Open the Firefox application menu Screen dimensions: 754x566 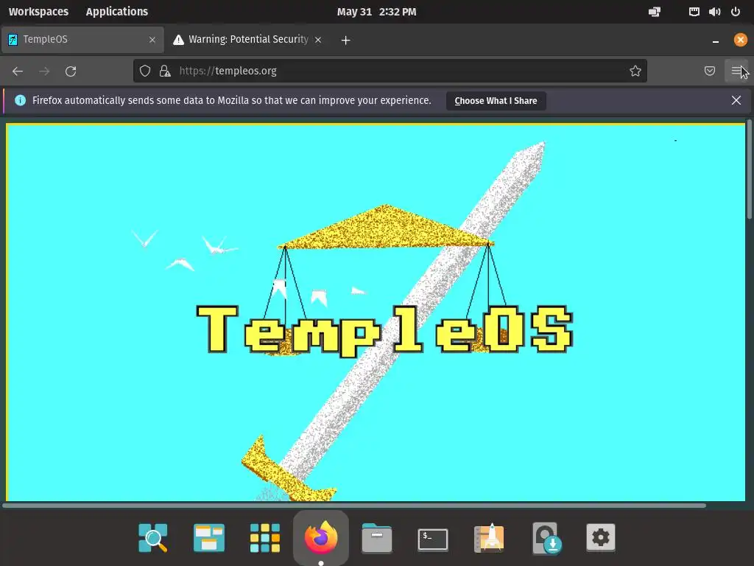click(x=736, y=71)
